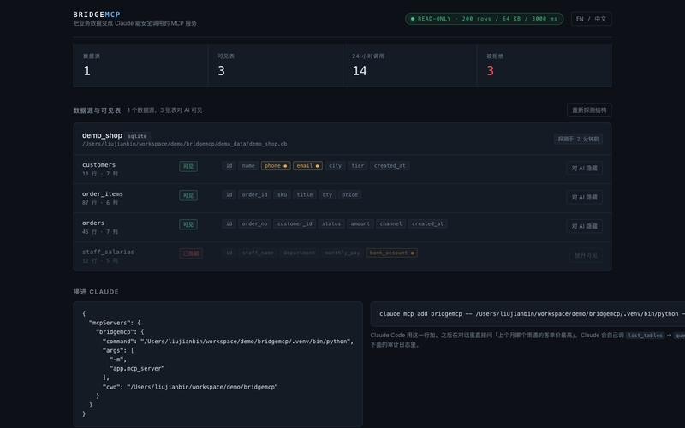This screenshot has width=685, height=428.
Task: Click the qty column chip
Action: pyautogui.click(x=327, y=195)
